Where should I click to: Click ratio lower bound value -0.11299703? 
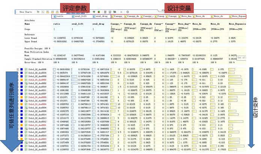click(x=60, y=38)
